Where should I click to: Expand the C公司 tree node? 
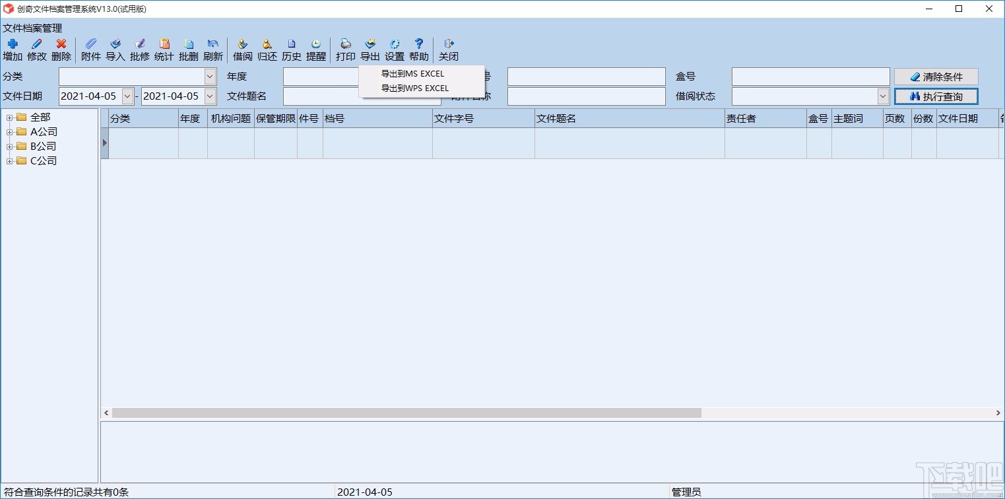pyautogui.click(x=10, y=161)
